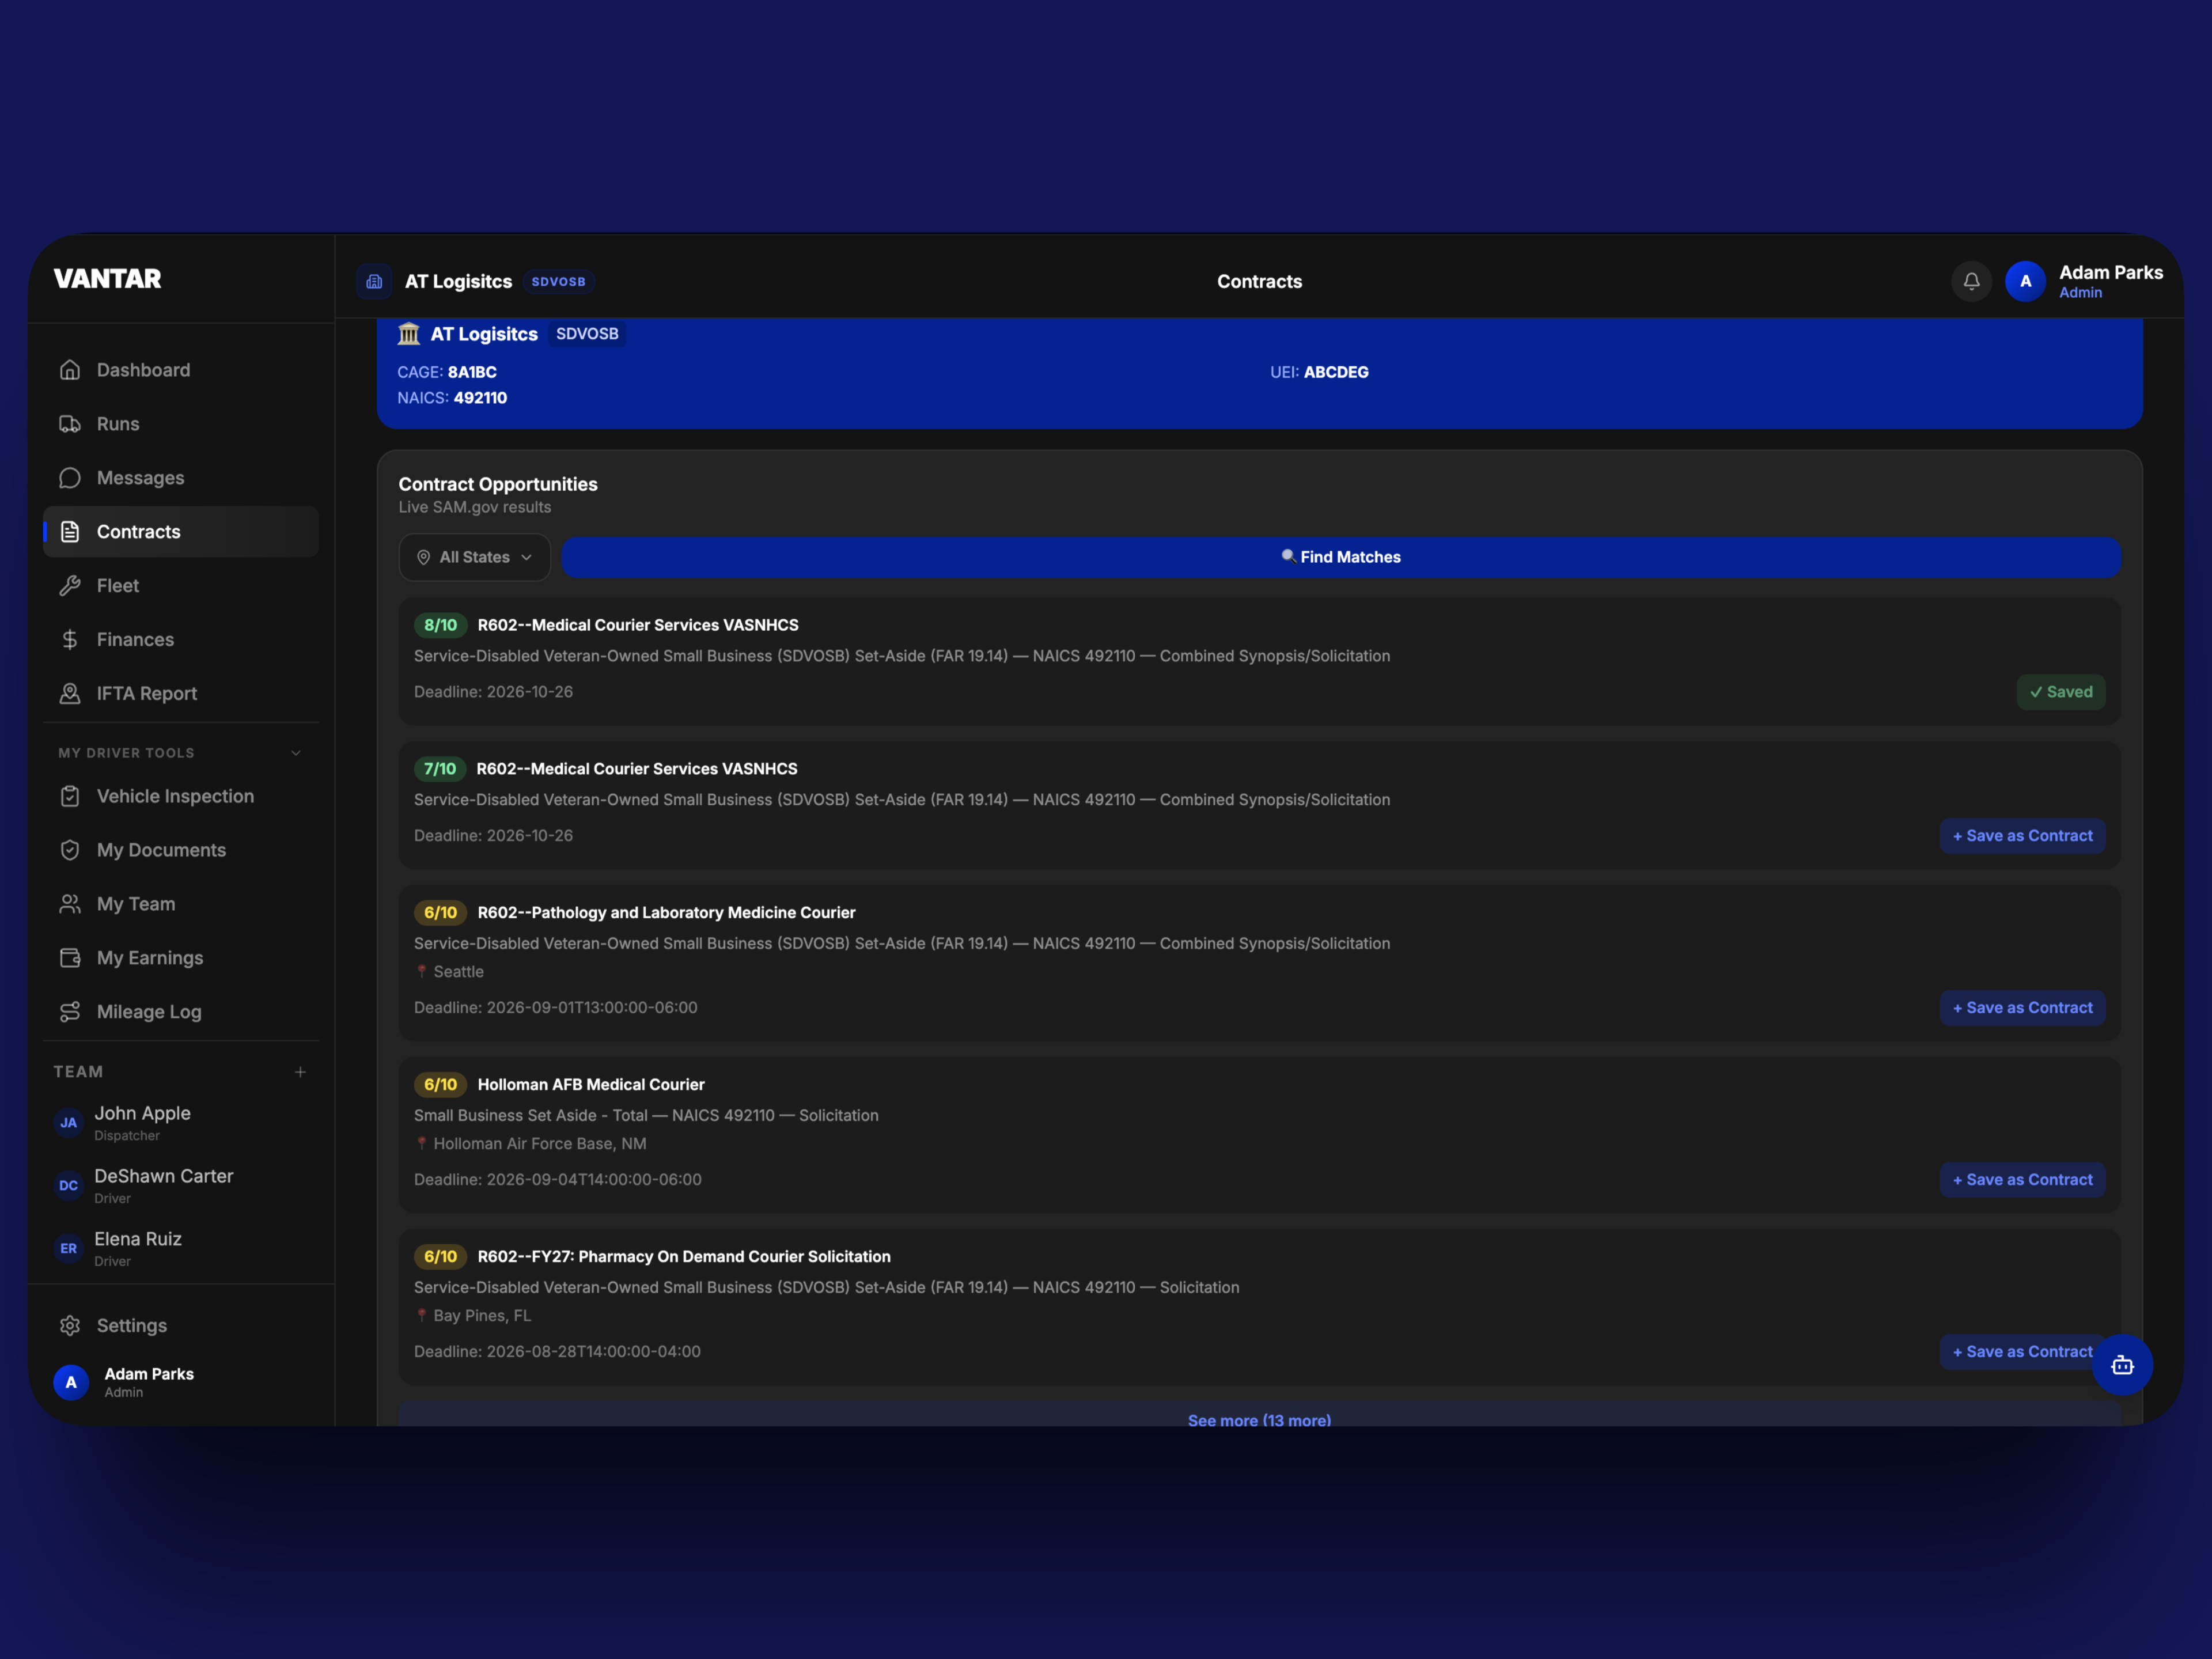Click Adam Parks name in top bar
The width and height of the screenshot is (2212, 1659).
tap(2111, 273)
